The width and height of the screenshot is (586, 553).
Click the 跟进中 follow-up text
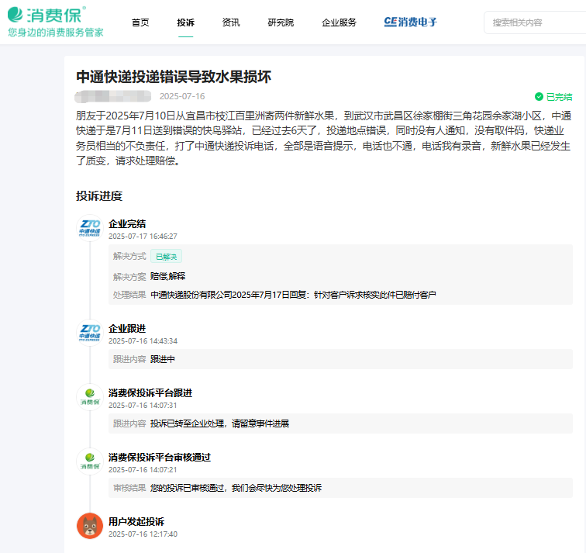163,359
